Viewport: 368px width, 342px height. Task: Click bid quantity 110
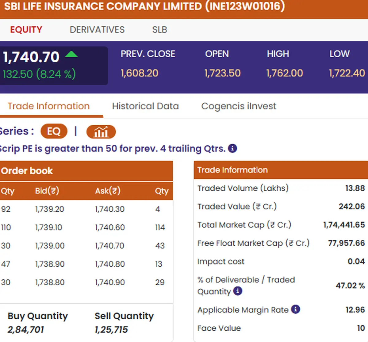[6, 227]
